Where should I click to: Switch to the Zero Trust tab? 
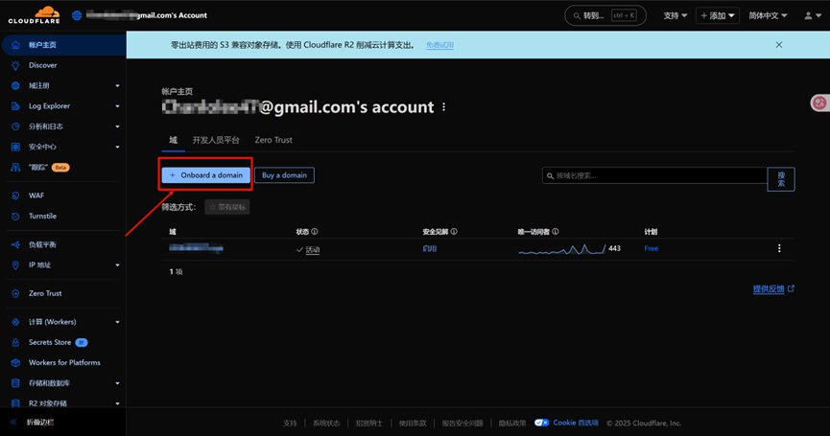pos(273,140)
